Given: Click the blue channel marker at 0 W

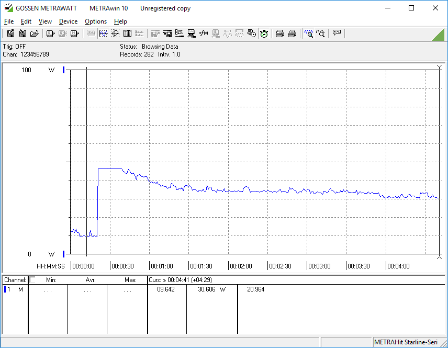Looking at the screenshot, I should coord(64,254).
